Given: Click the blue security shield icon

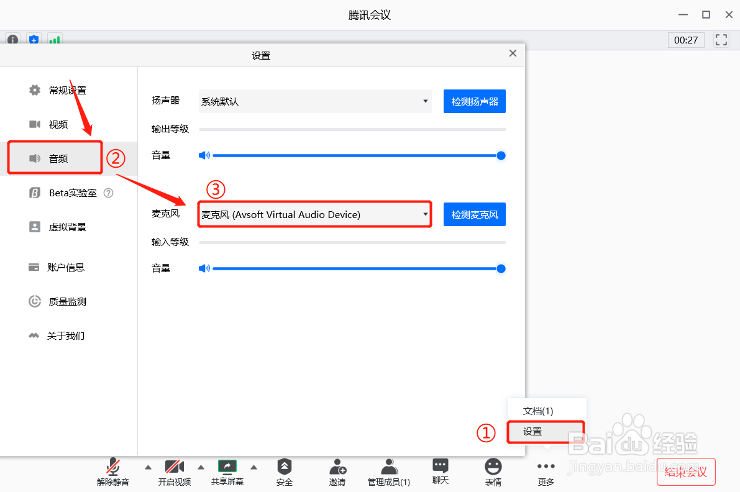Looking at the screenshot, I should coord(34,40).
